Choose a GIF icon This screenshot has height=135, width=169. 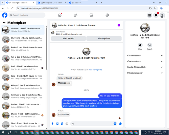click(67, 124)
